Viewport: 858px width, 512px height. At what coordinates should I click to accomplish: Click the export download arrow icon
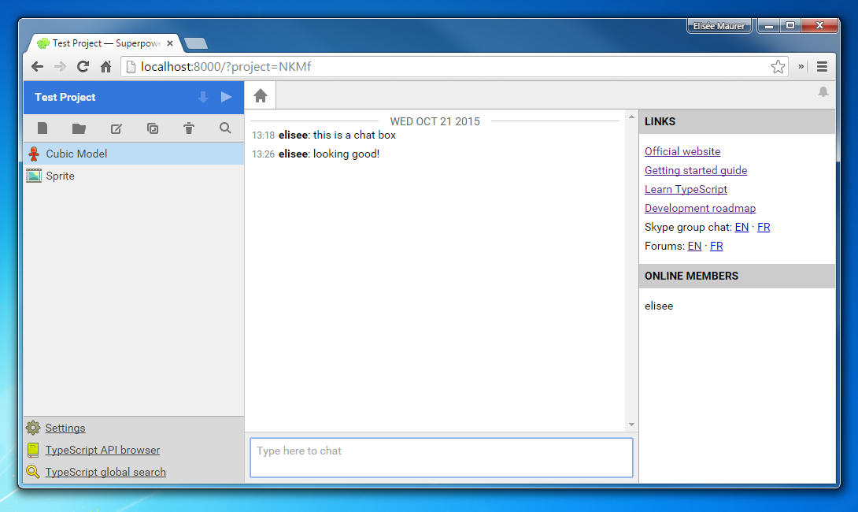pyautogui.click(x=203, y=97)
